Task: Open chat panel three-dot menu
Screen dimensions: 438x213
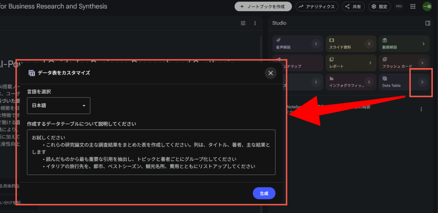Action: click(x=255, y=23)
